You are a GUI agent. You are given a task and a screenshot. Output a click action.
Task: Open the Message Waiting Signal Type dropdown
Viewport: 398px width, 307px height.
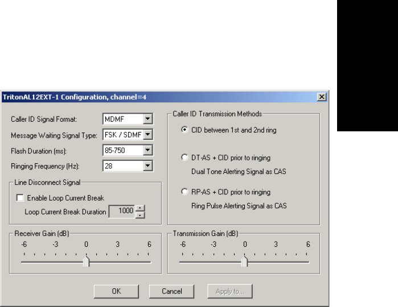[x=147, y=135]
